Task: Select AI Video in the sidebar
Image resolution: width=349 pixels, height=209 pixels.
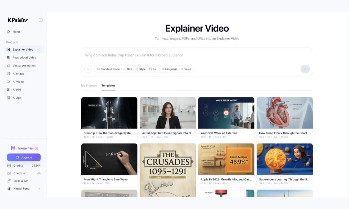Action: pos(24,82)
